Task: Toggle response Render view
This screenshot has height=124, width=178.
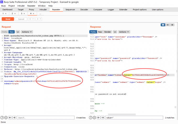Action: pyautogui.click(x=108, y=32)
